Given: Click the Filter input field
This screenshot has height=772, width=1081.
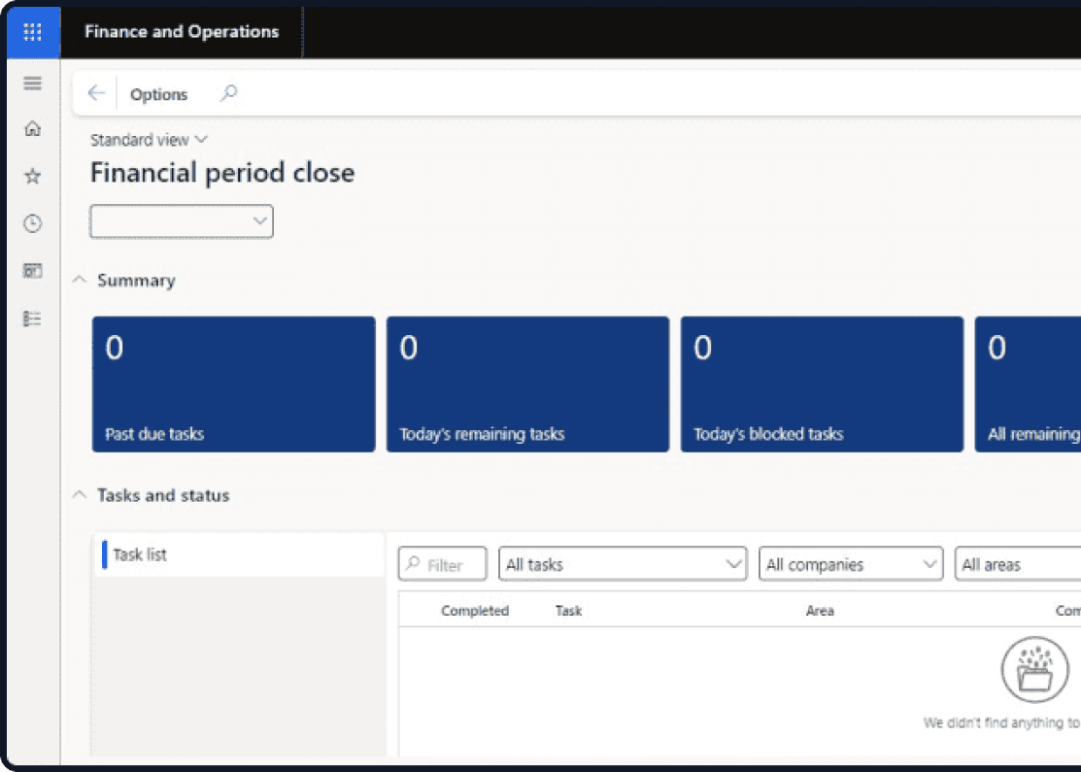Looking at the screenshot, I should 443,564.
